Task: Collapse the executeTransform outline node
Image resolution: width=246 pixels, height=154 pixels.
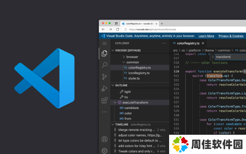Action: (x=115, y=103)
